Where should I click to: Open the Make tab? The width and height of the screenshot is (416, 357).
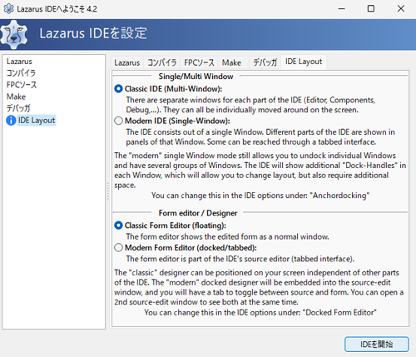231,62
